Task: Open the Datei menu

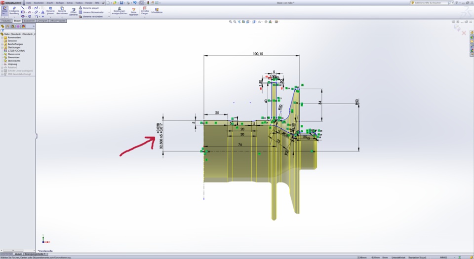Action: click(x=29, y=3)
